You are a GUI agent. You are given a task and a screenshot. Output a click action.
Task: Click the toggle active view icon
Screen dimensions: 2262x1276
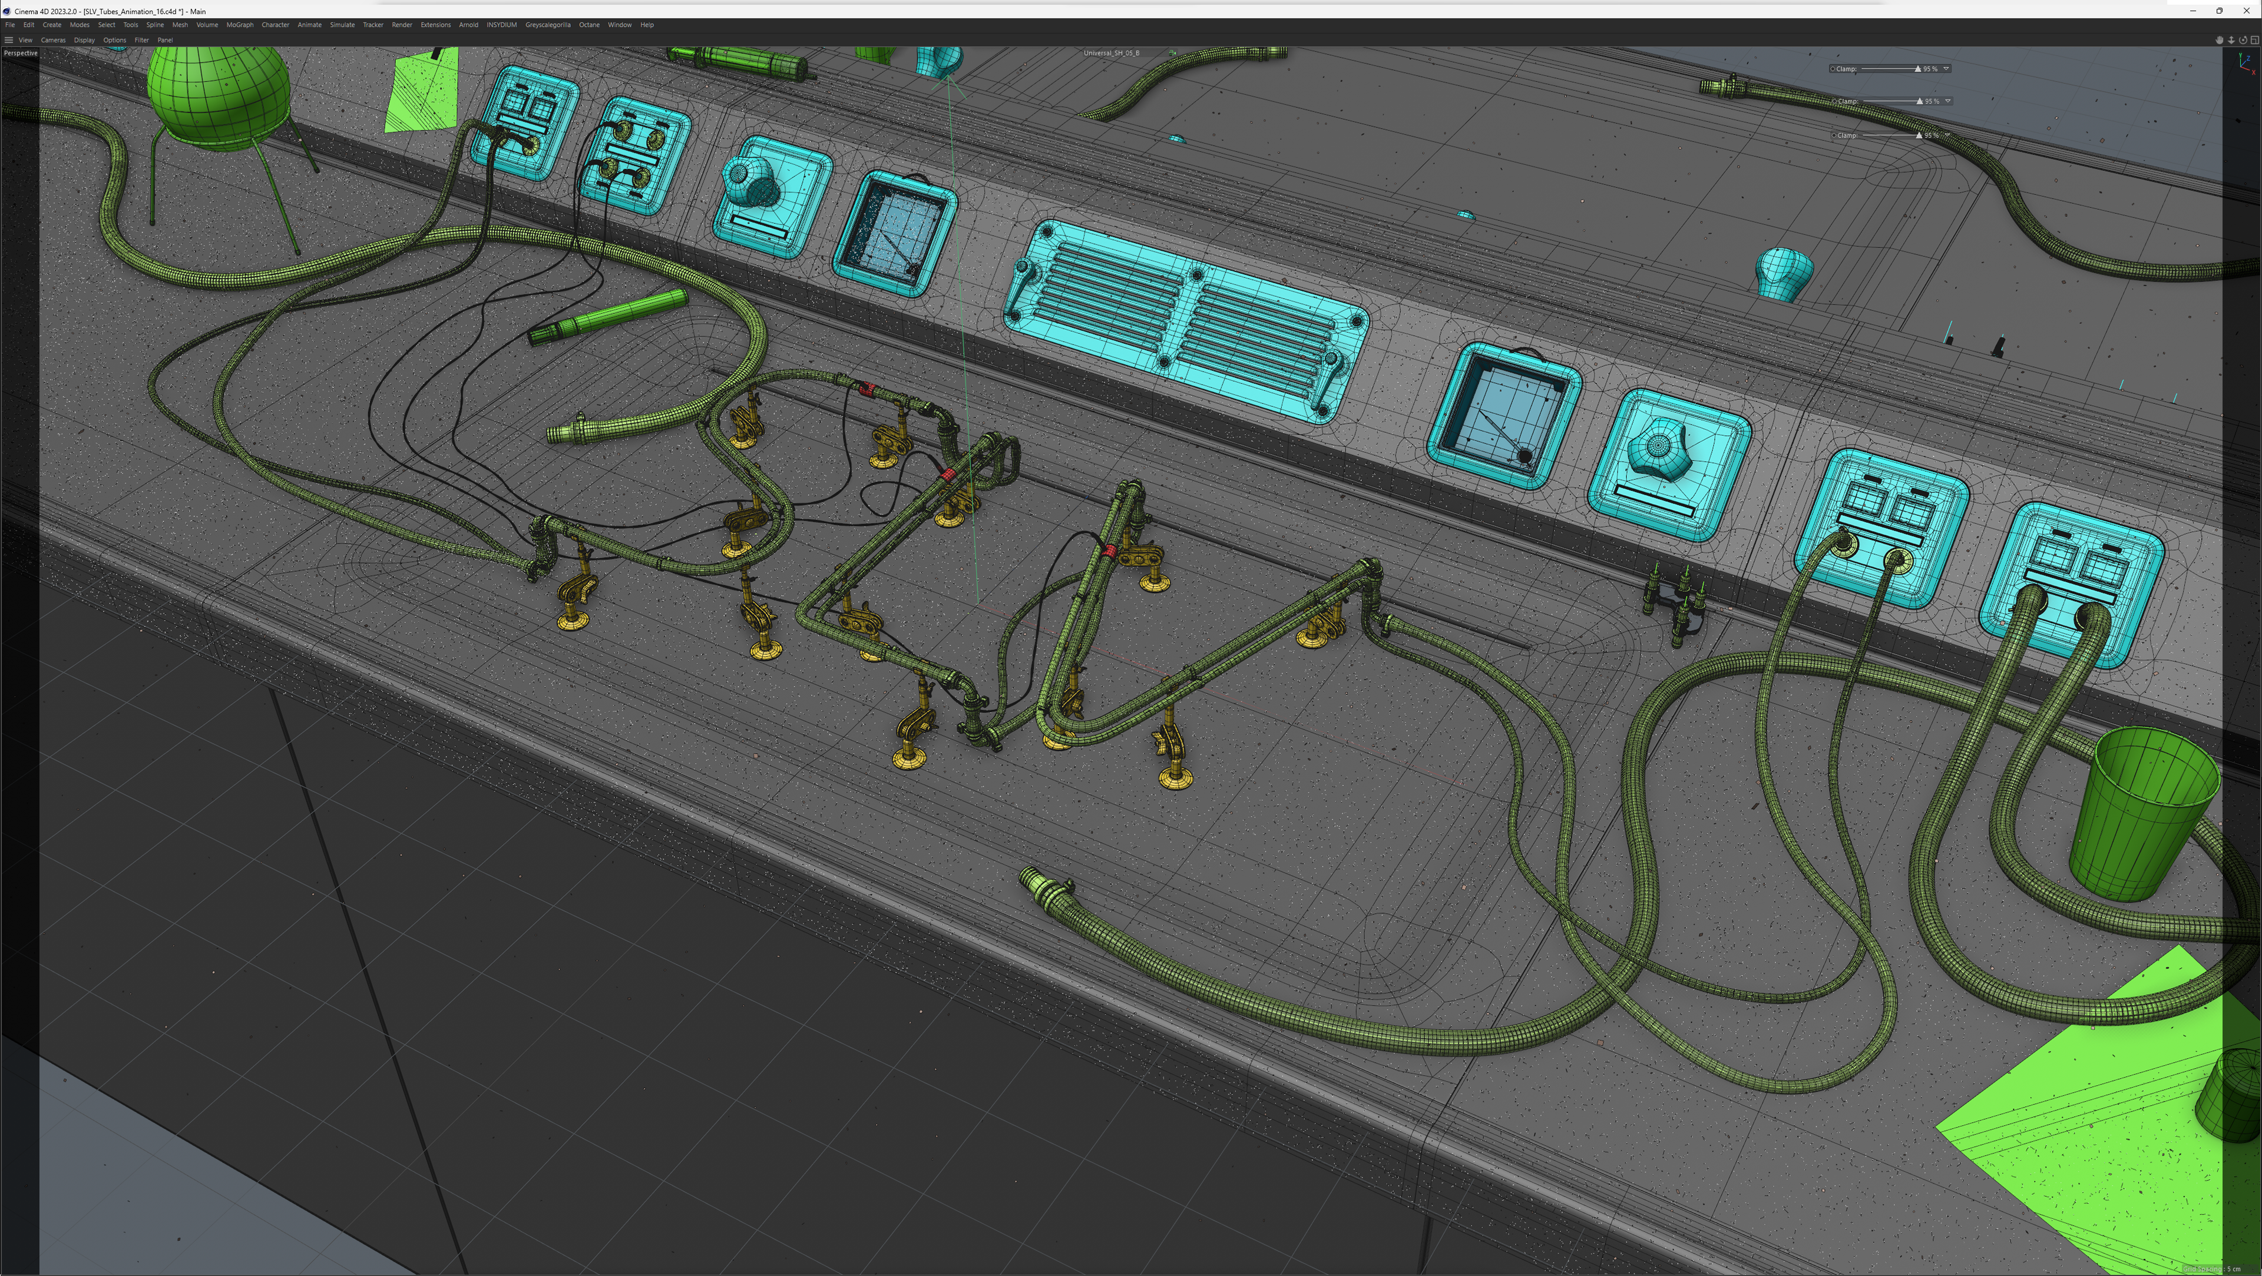(2255, 41)
